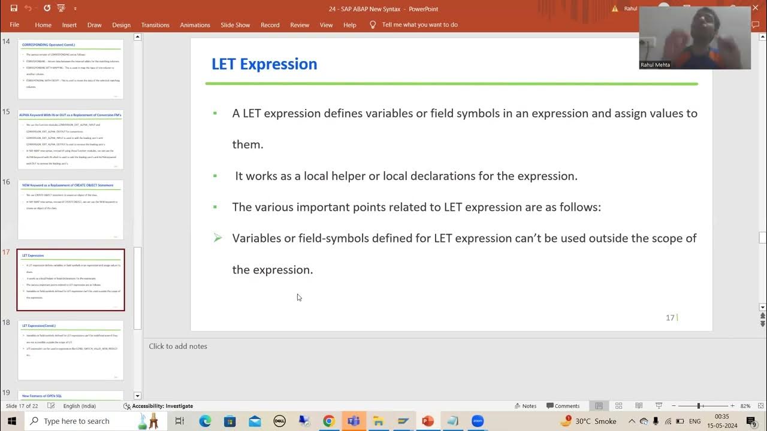
Task: Click the spell check icon in status bar
Action: coord(52,406)
